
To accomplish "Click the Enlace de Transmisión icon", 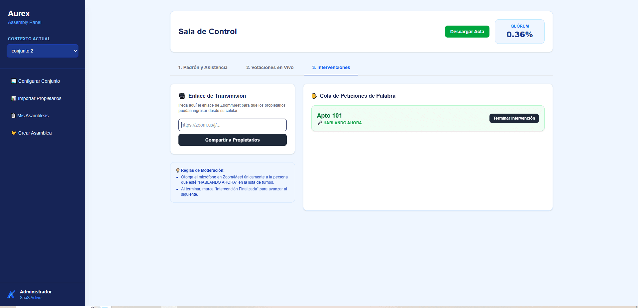I will [x=182, y=96].
